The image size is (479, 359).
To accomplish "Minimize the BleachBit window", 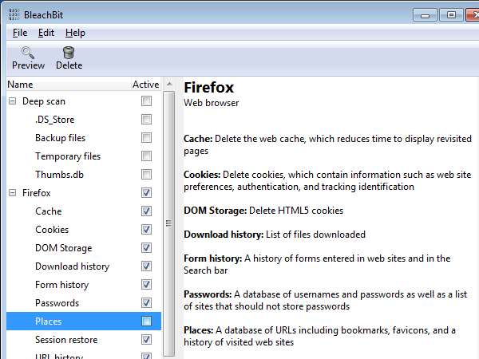I will pyautogui.click(x=425, y=15).
